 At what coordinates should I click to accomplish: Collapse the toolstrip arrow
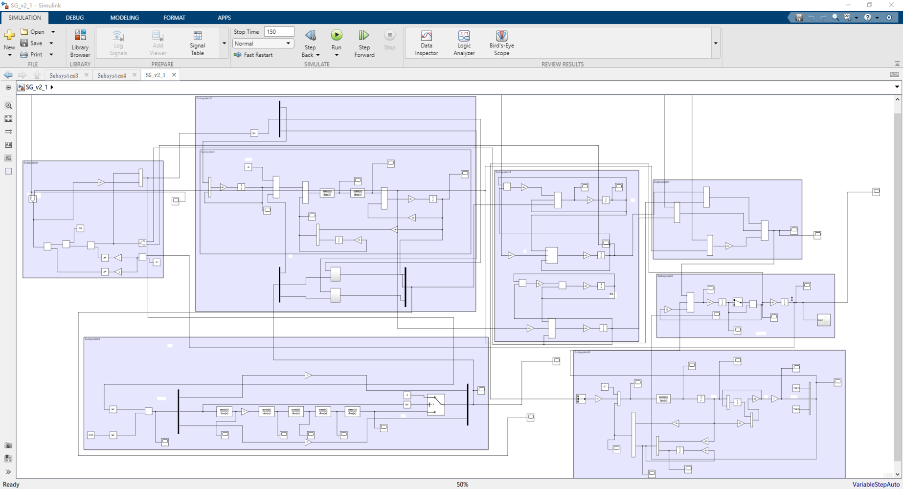pos(897,64)
